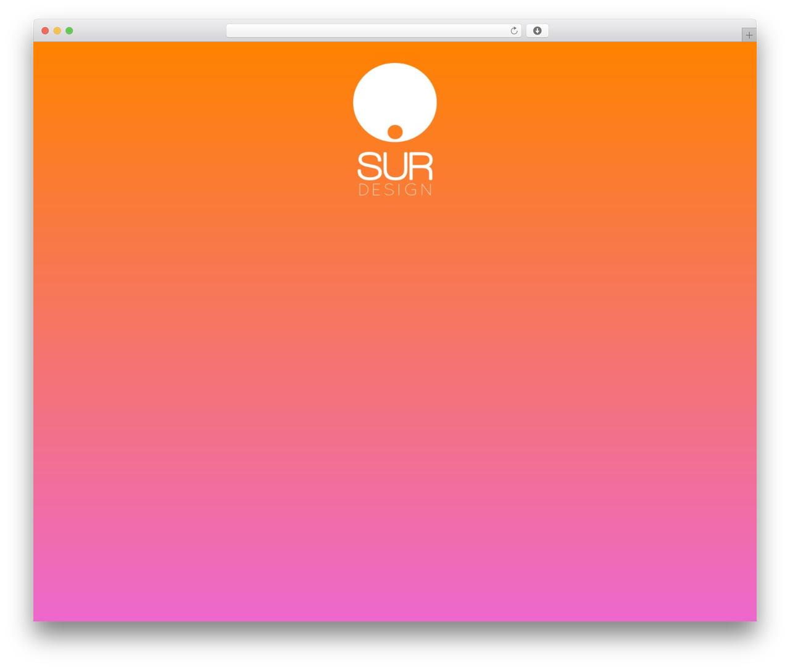
Task: Open the downloads button in toolbar
Action: click(537, 31)
